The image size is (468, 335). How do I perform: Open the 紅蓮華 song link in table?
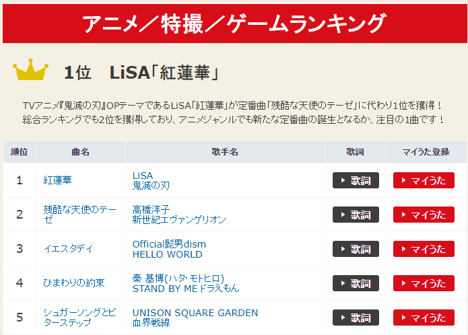(x=57, y=180)
